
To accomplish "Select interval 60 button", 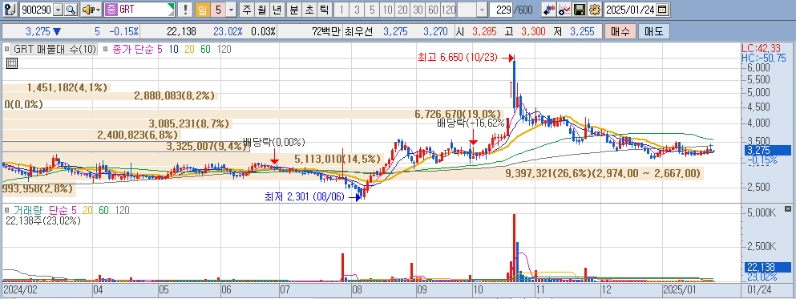I will pyautogui.click(x=433, y=9).
